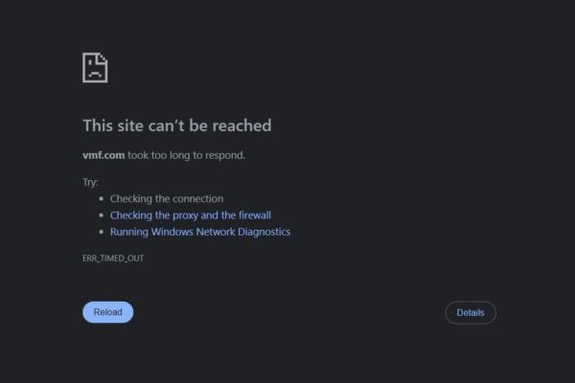The image size is (575, 383).
Task: Open the 'Checking the proxy and the firewall' link
Action: pyautogui.click(x=190, y=215)
